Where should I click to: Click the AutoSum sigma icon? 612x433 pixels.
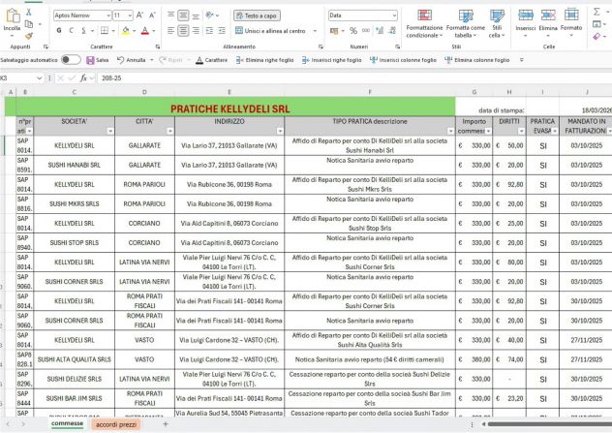tap(597, 12)
